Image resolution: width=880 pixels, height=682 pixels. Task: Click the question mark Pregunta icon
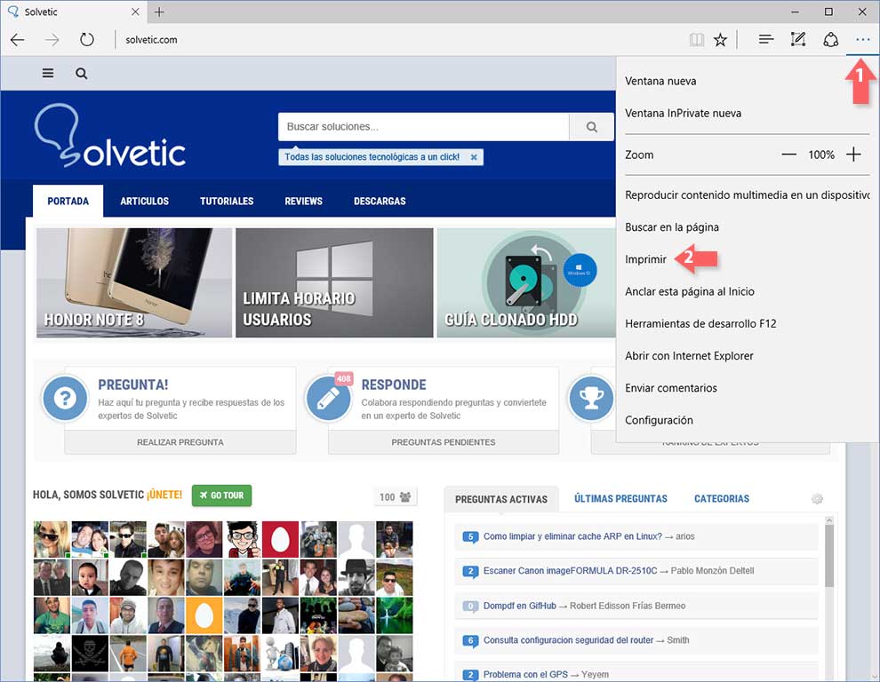pos(65,398)
